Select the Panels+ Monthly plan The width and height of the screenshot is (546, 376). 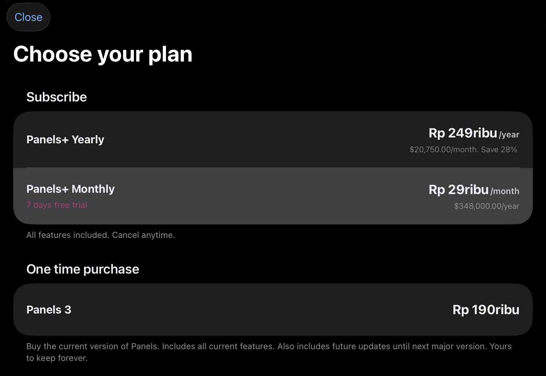point(70,189)
